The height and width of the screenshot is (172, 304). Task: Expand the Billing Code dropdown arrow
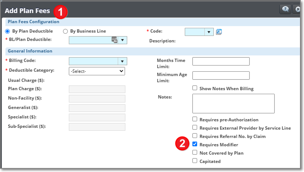pyautogui.click(x=122, y=61)
